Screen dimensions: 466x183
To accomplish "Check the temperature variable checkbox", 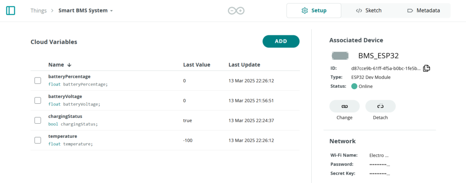I will coord(38,140).
